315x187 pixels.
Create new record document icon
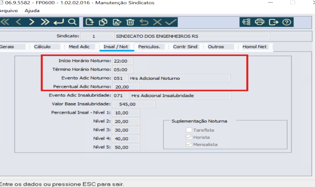pos(89,22)
